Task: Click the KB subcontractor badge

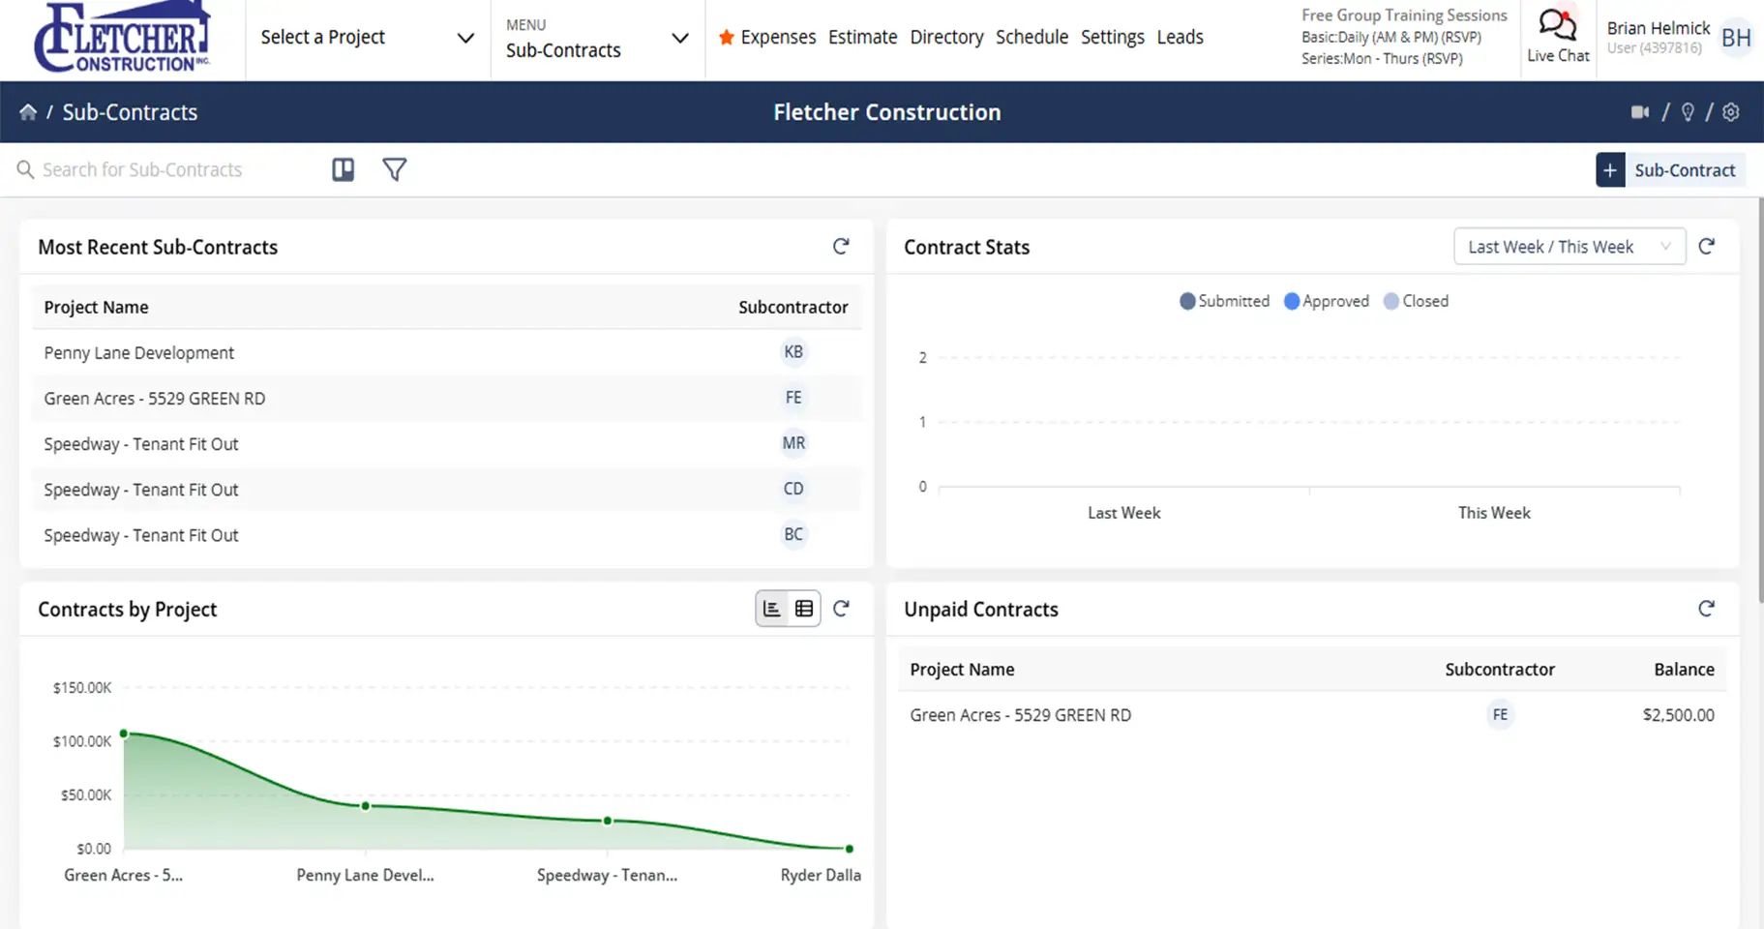Action: [793, 352]
